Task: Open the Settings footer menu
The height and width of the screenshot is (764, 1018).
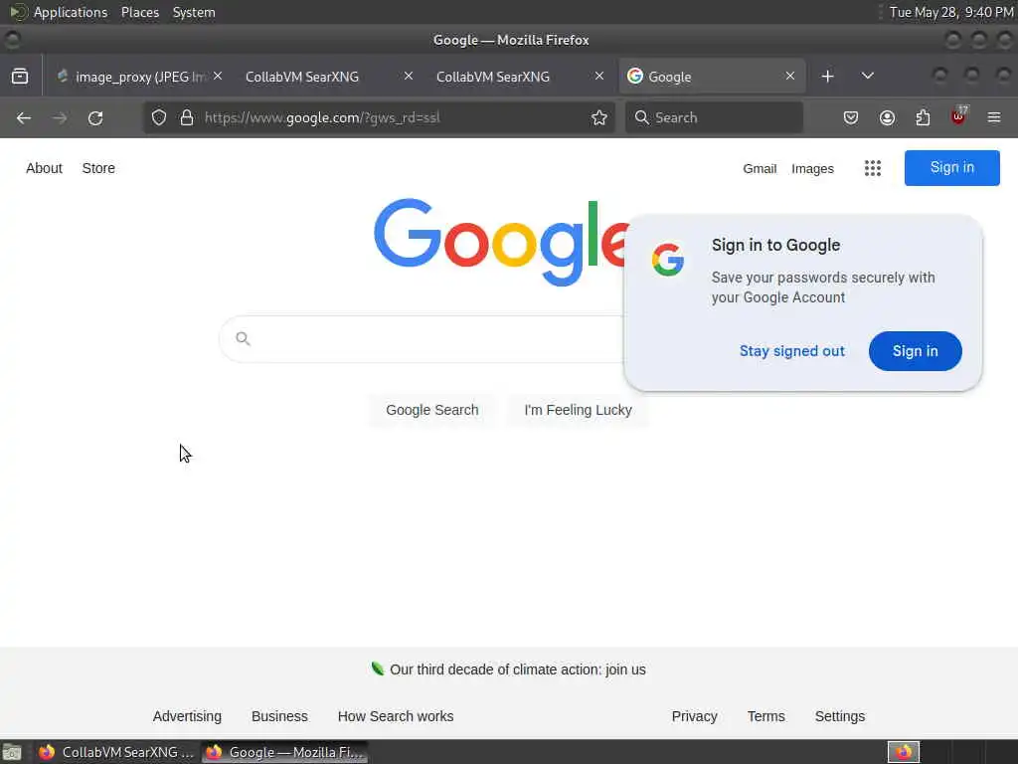Action: pyautogui.click(x=839, y=716)
